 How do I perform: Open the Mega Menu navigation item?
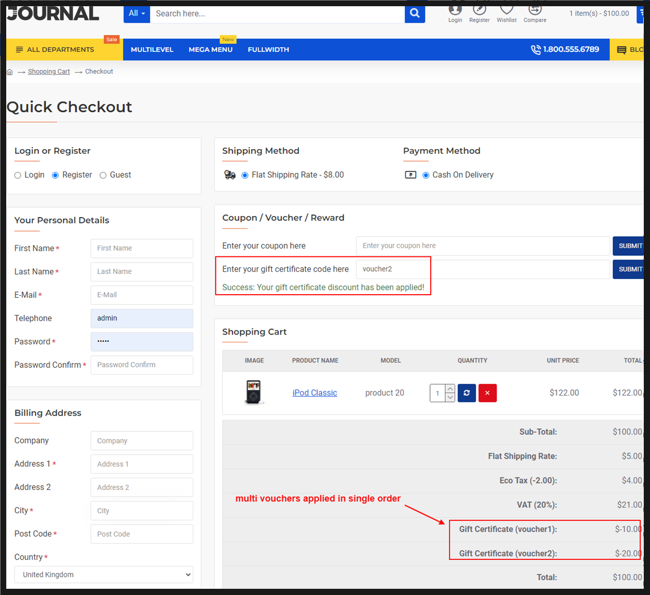(x=210, y=50)
